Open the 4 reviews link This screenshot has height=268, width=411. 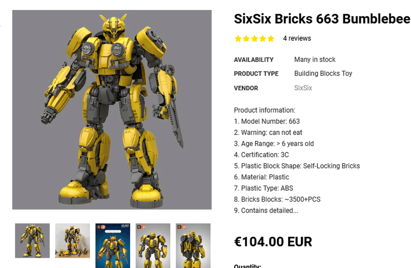[297, 39]
